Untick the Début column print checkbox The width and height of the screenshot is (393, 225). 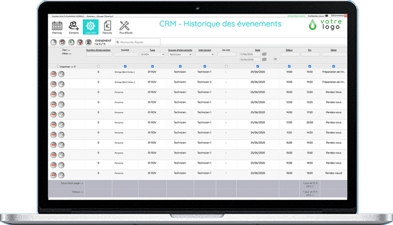coord(289,66)
